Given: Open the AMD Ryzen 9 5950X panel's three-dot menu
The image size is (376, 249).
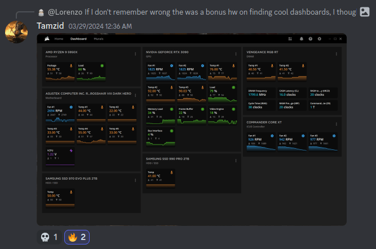Looking at the screenshot, I should pos(135,54).
